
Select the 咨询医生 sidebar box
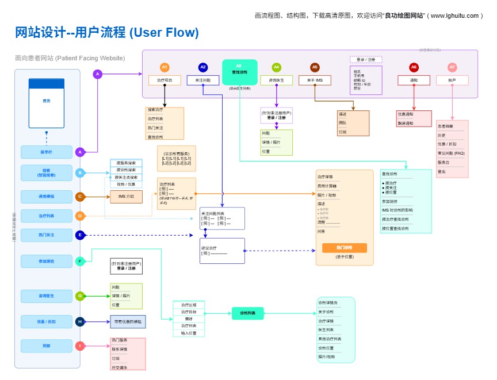pos(47,295)
